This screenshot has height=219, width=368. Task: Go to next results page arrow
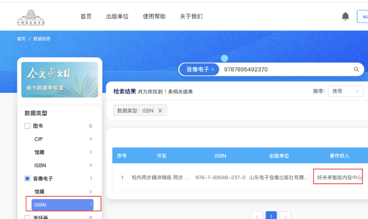tap(285, 216)
